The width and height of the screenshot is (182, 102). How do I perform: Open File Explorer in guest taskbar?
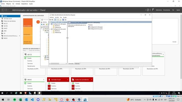coord(21,93)
